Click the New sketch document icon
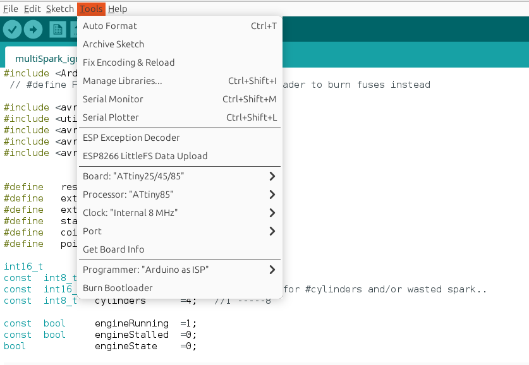529x365 pixels. (58, 30)
